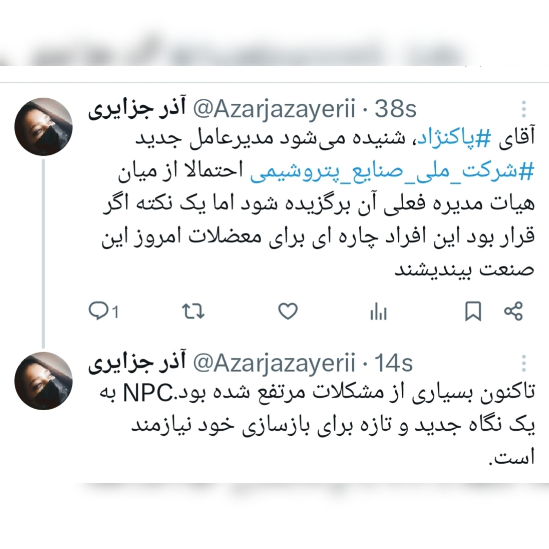Open three-dot menu on the 38s tweet

coord(524,109)
